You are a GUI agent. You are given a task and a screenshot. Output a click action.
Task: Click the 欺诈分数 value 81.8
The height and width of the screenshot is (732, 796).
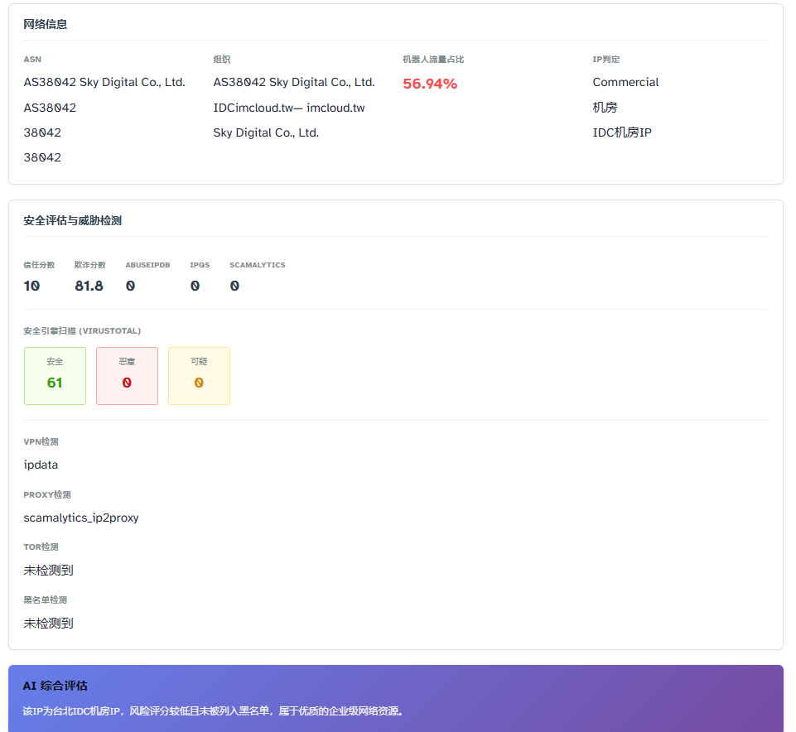(89, 286)
